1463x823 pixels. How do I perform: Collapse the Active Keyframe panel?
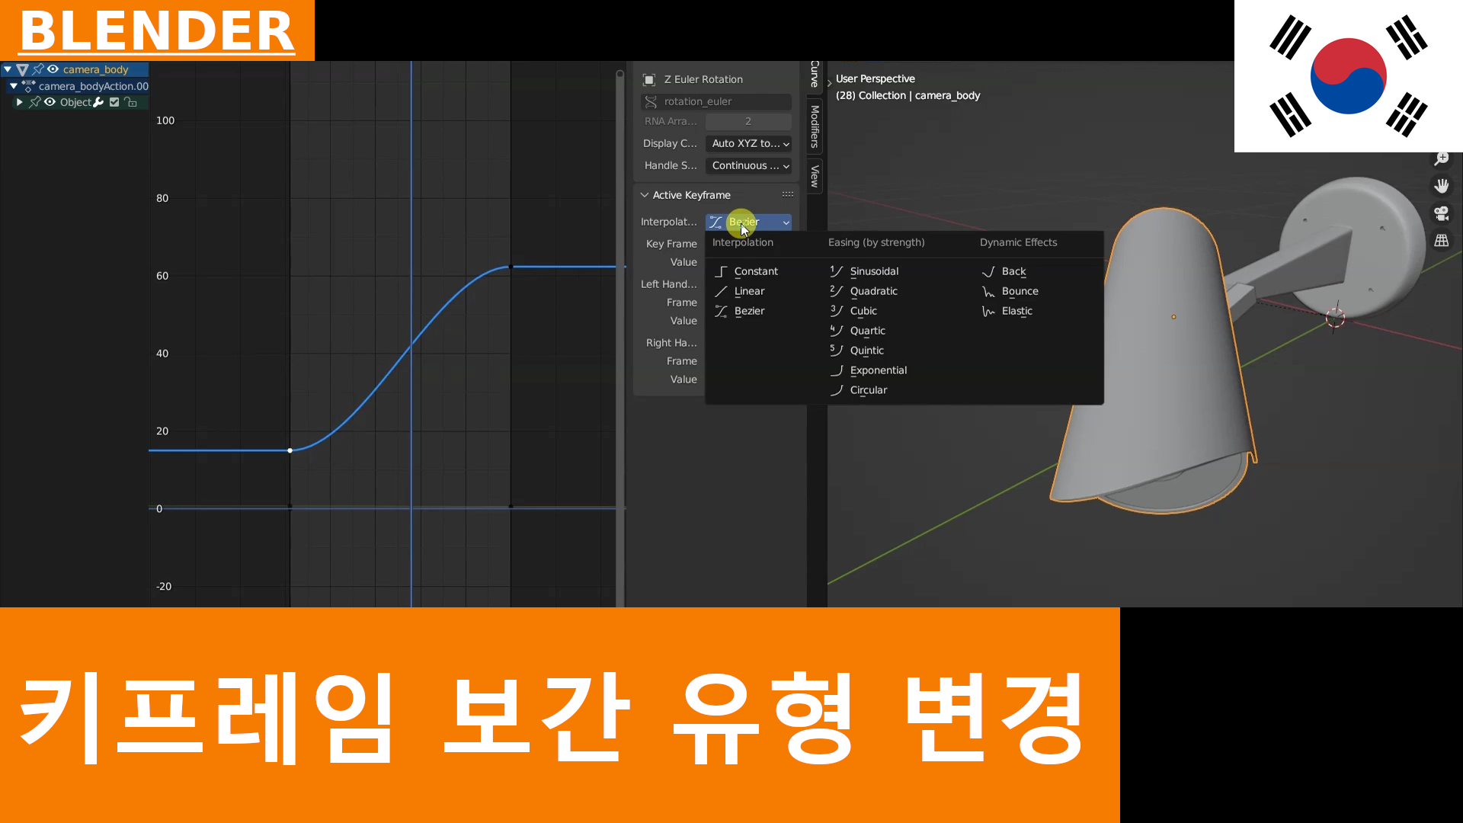pos(645,195)
